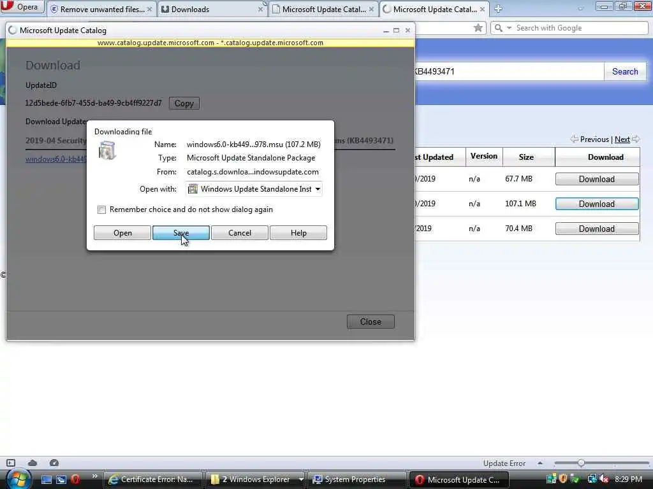Click the Next page arrow icon
The height and width of the screenshot is (489, 653).
636,139
